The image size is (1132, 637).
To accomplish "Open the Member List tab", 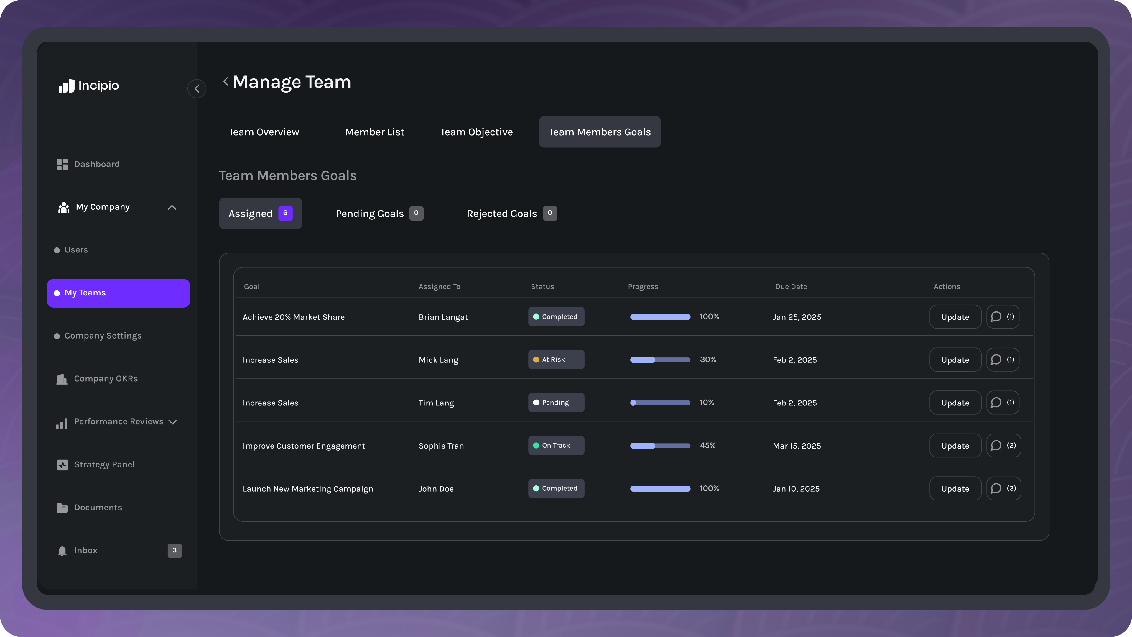I will click(x=374, y=132).
